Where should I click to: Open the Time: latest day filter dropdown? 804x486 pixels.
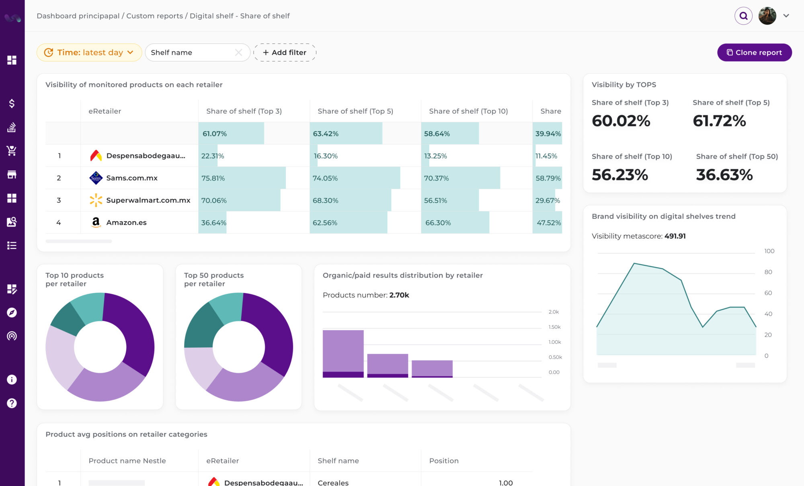coord(89,52)
